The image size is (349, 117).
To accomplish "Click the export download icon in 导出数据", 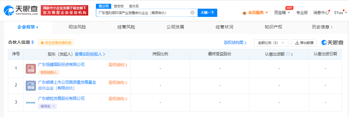I will 297,43.
